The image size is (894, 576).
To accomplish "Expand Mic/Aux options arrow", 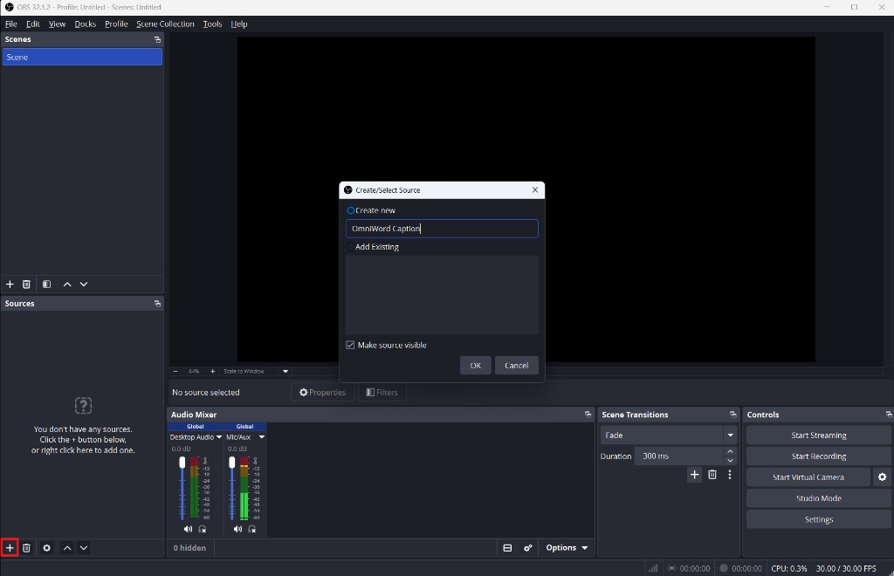I will point(262,437).
